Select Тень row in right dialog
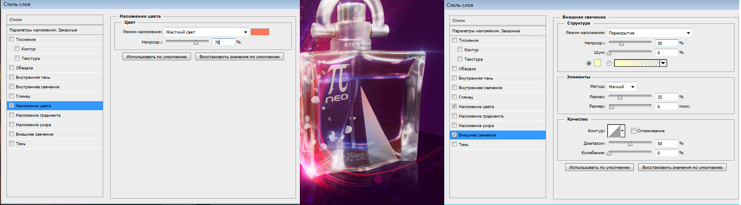This screenshot has height=205, width=741. click(x=498, y=144)
